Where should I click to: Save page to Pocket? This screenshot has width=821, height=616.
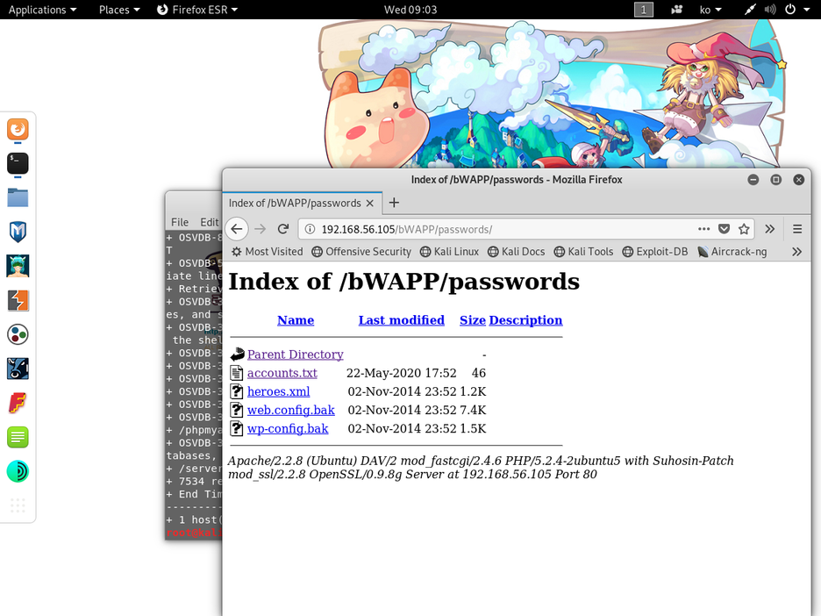(x=724, y=229)
